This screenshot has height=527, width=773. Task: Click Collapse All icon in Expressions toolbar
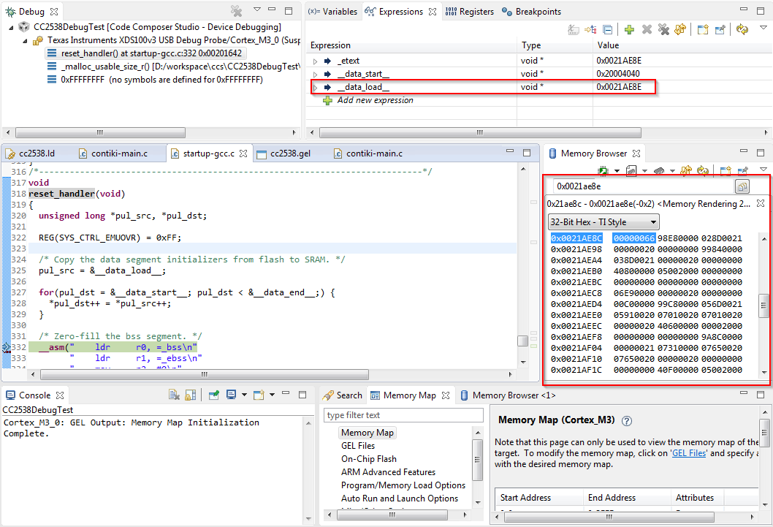point(608,29)
